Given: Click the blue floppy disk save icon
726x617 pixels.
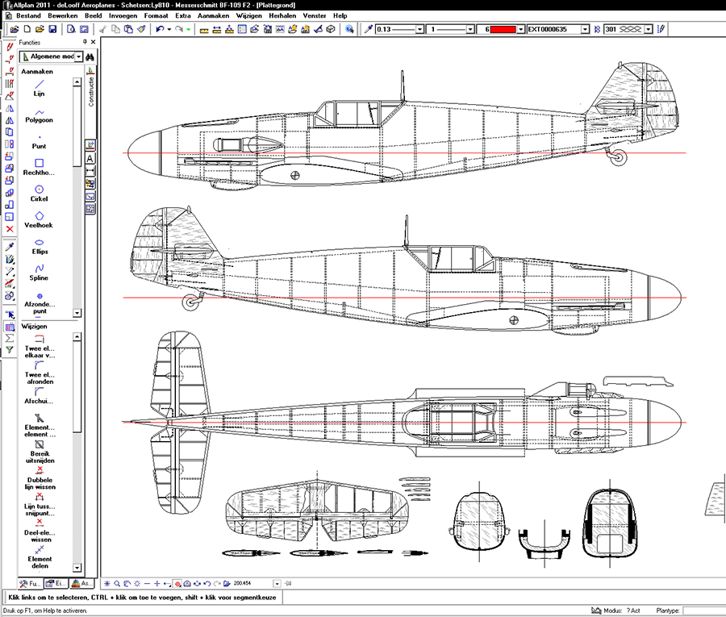Looking at the screenshot, I should click(x=52, y=29).
